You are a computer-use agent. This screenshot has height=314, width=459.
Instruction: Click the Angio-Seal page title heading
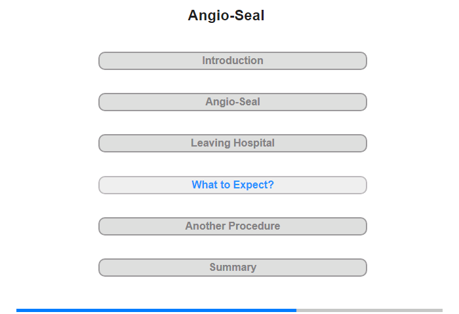[226, 16]
